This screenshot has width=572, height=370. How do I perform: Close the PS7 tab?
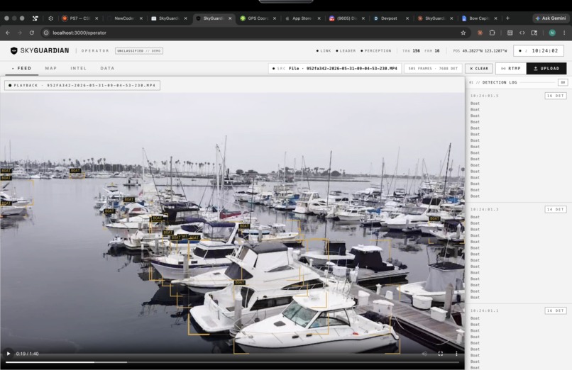97,18
